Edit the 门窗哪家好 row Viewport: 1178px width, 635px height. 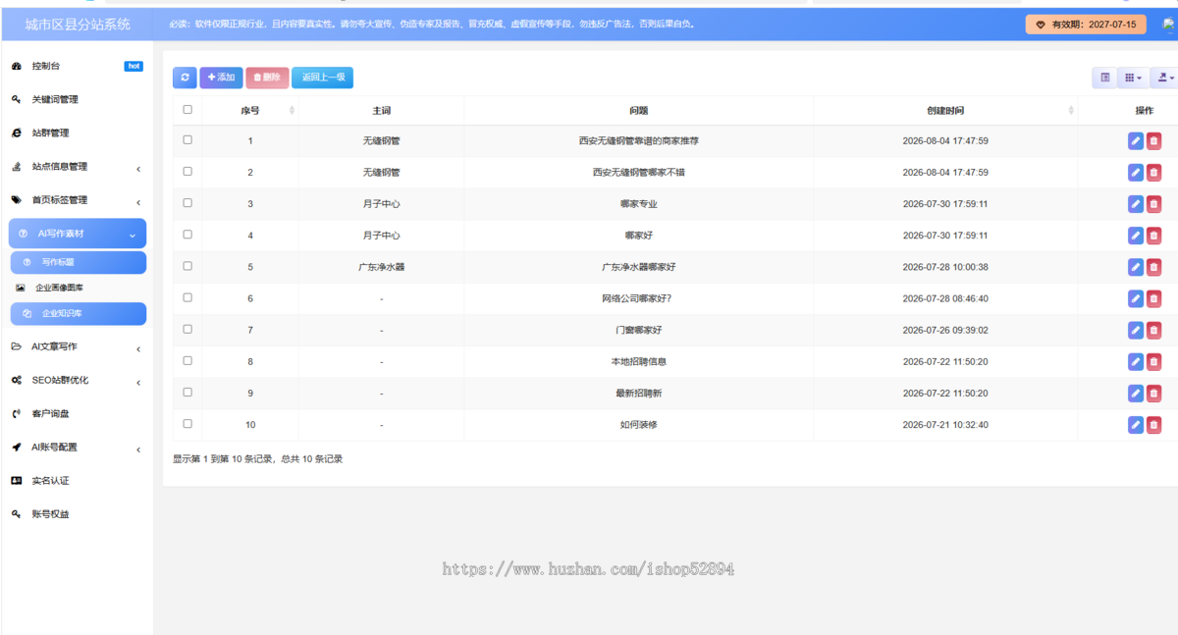click(1136, 330)
